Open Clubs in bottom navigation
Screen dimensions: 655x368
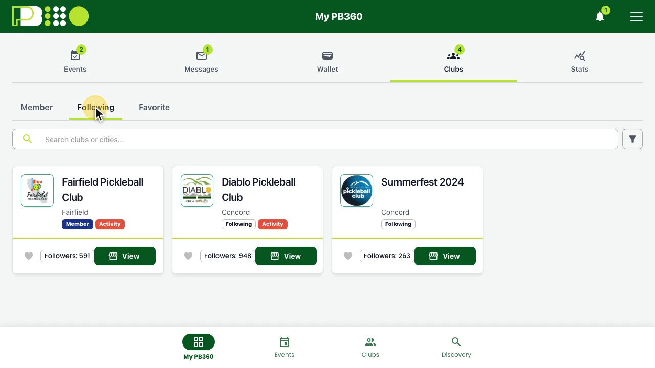[370, 348]
